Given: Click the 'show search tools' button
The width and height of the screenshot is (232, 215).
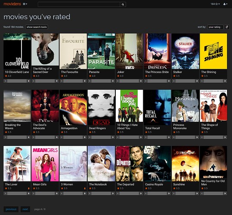Looking at the screenshot, I should point(37,27).
